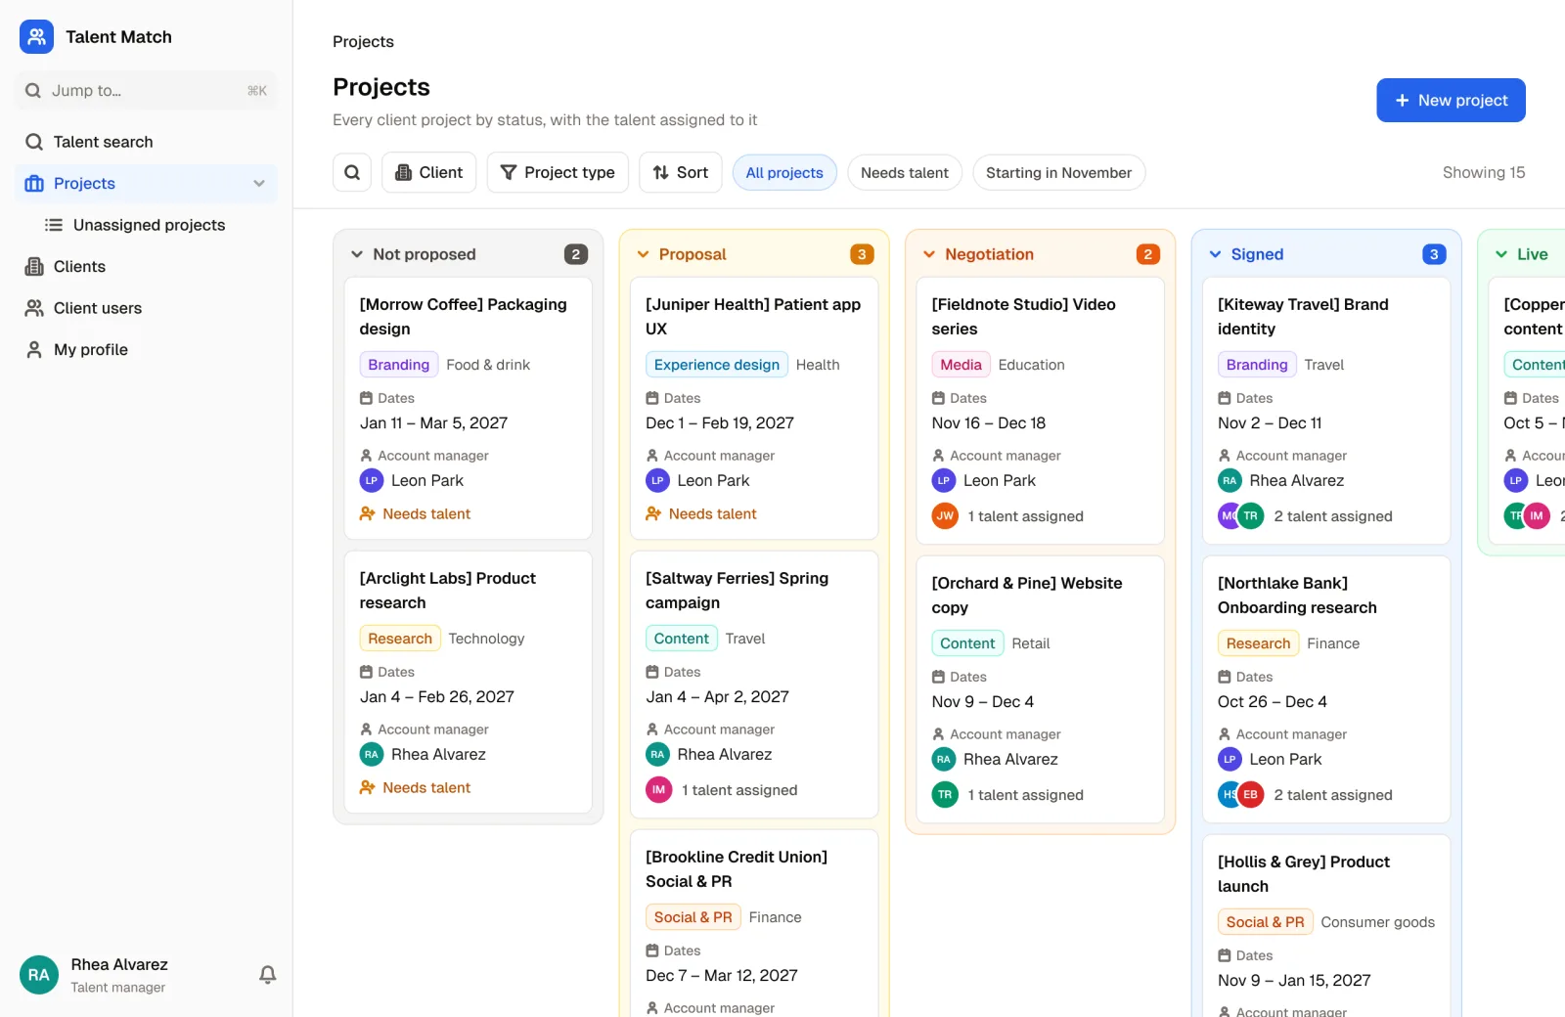Image resolution: width=1565 pixels, height=1017 pixels.
Task: Open Client users page
Action: click(146, 308)
